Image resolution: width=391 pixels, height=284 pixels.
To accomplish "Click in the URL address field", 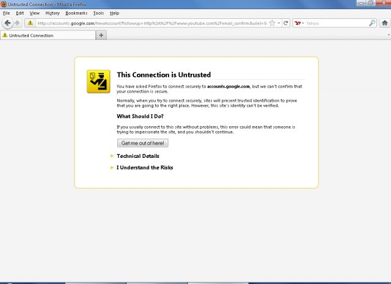I will click(x=152, y=23).
